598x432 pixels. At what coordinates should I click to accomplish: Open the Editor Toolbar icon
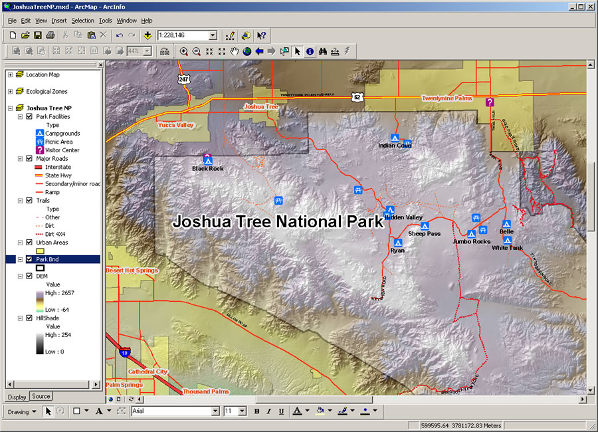pos(231,35)
